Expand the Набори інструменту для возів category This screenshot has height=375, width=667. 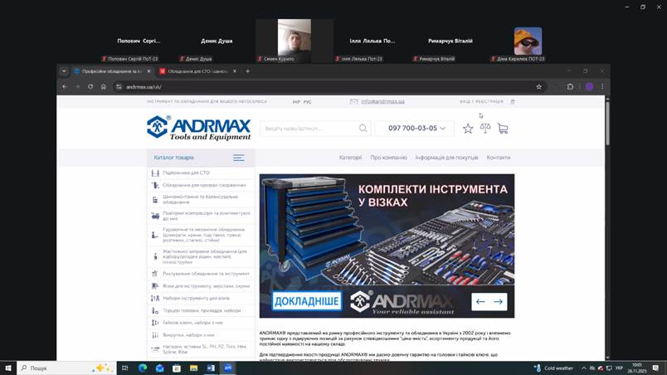coord(197,298)
